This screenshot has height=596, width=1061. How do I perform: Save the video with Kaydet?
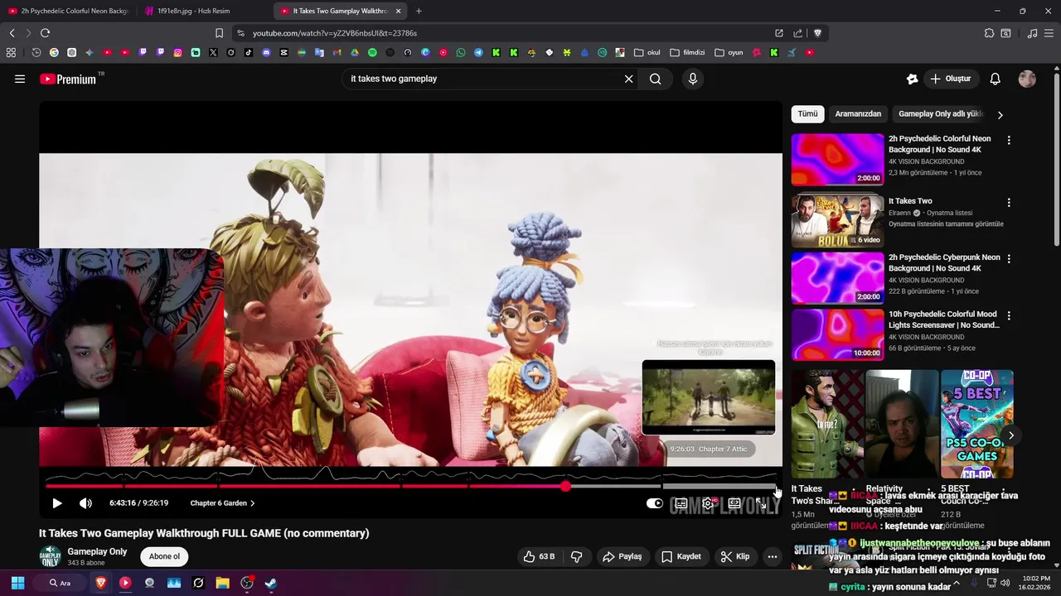[x=681, y=556]
